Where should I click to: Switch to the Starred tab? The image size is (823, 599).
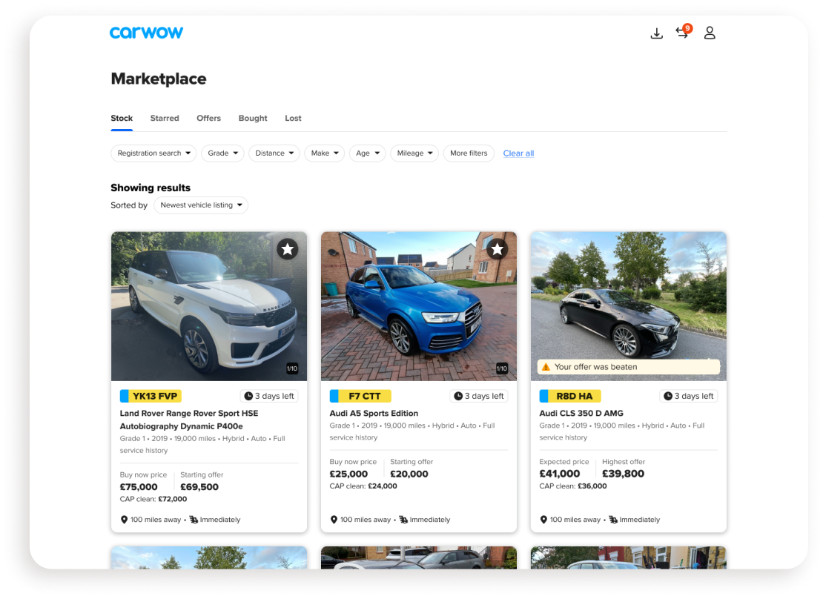point(165,118)
